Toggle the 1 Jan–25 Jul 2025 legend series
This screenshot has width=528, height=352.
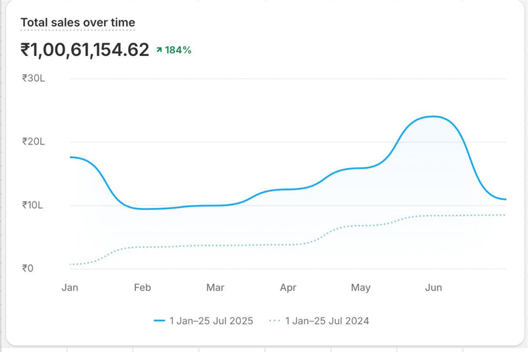211,321
